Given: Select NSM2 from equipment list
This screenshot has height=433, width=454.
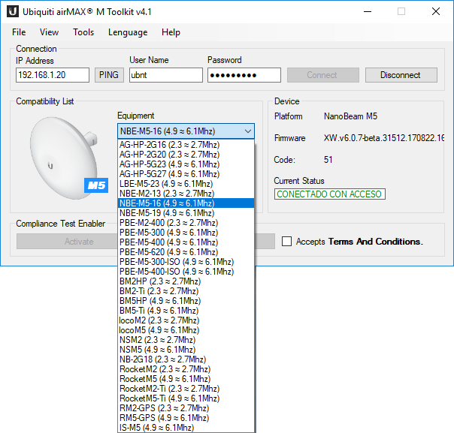Looking at the screenshot, I should coord(186,340).
